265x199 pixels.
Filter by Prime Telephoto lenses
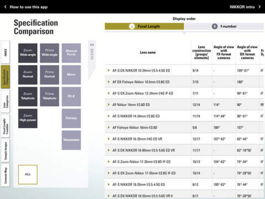50,97
